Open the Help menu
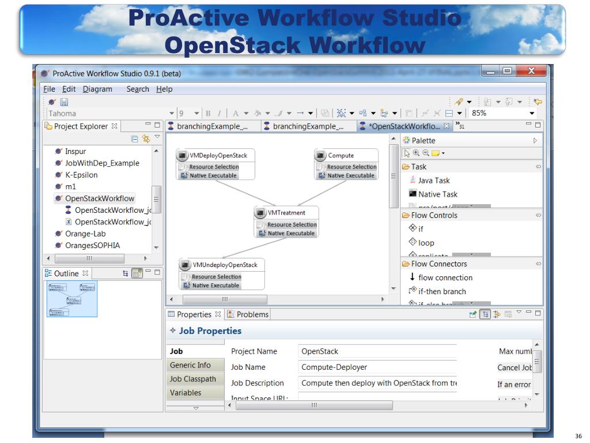The image size is (590, 443). [164, 89]
